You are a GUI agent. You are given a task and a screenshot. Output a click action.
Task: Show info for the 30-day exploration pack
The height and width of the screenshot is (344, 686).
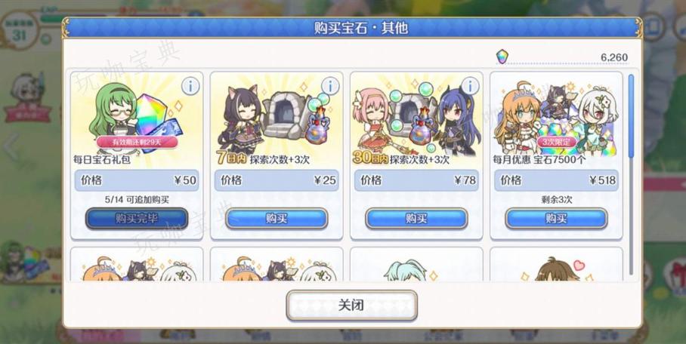tap(471, 87)
